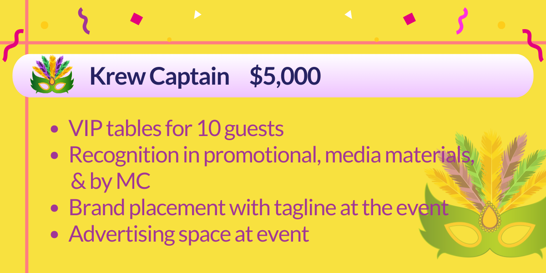Image resolution: width=546 pixels, height=273 pixels.
Task: Click the bullet before VIP tables
Action: (55, 130)
